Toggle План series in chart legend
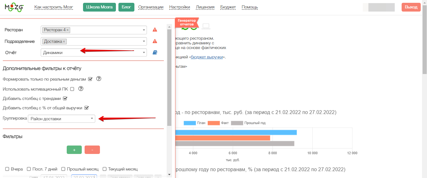The image size is (427, 178). pos(195,123)
